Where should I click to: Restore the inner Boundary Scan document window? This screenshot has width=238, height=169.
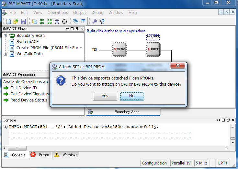tap(227, 12)
